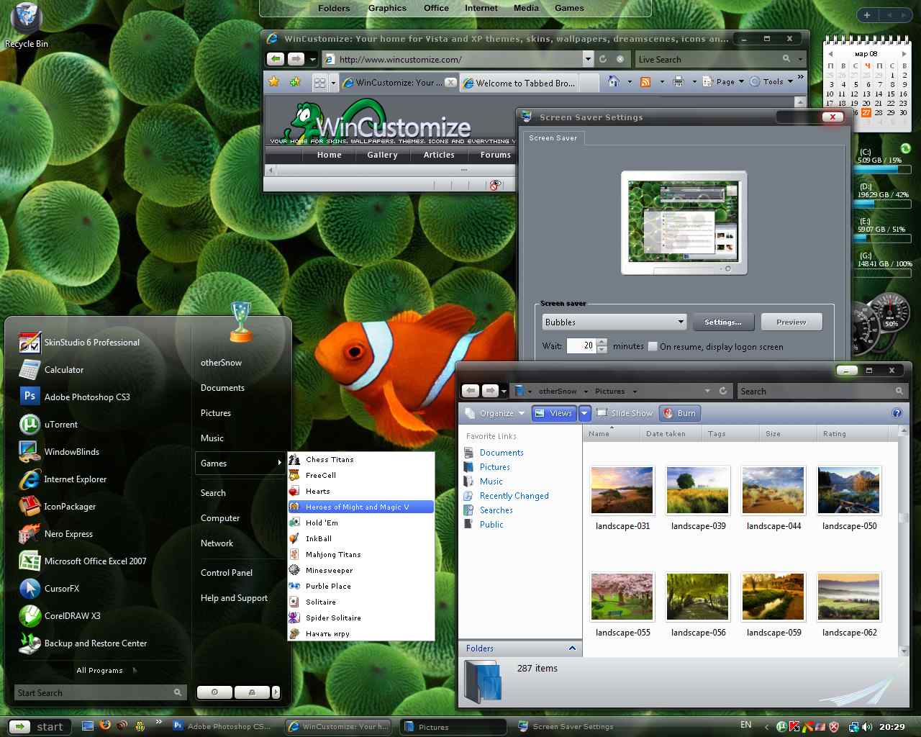Open Live Search provider dropdown

point(800,59)
